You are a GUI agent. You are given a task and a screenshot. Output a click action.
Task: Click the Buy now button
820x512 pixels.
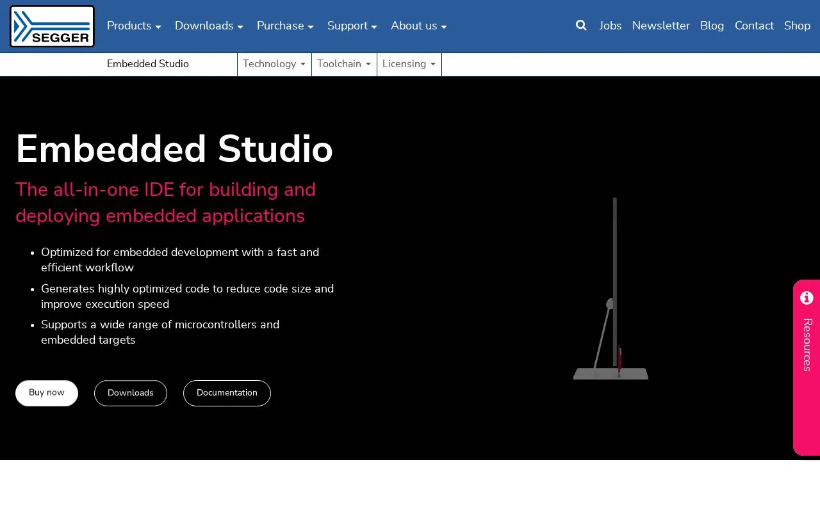tap(47, 393)
